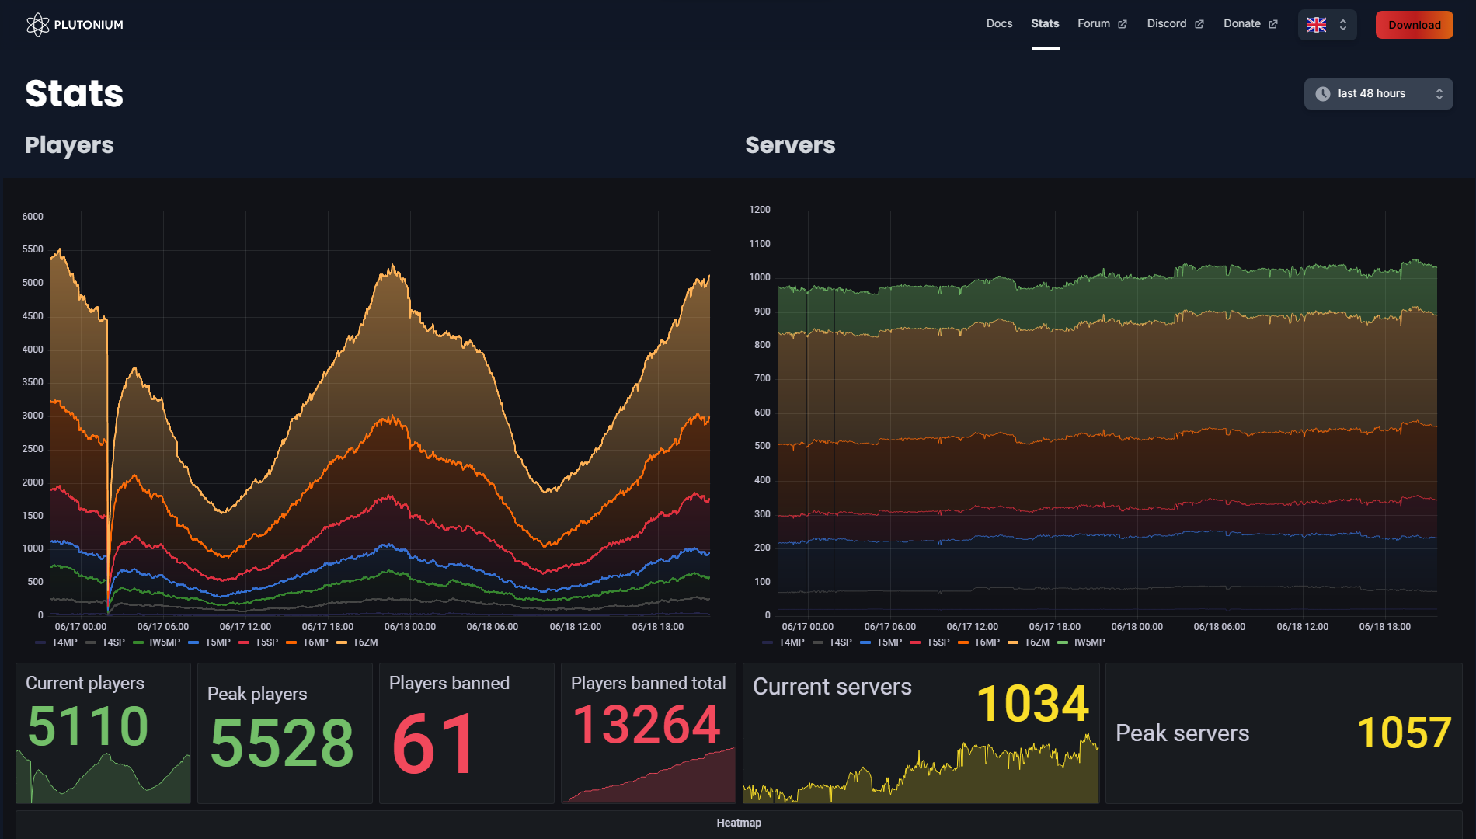Click the Players banned 61 value

click(x=433, y=744)
